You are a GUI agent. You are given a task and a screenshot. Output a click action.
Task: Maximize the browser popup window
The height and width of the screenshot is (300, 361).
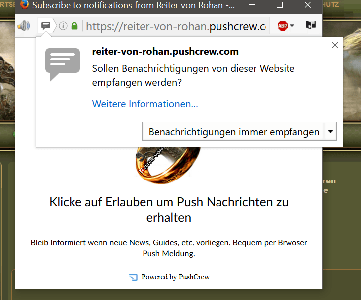[280, 6]
